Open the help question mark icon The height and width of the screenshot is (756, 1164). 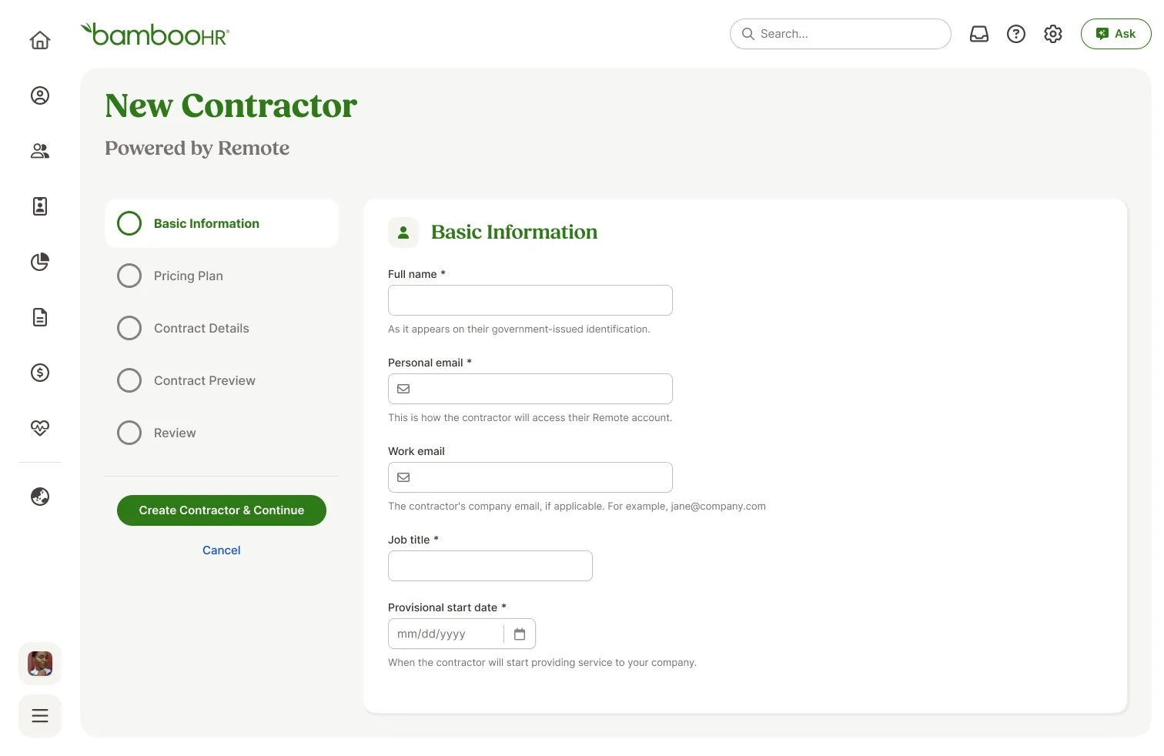pyautogui.click(x=1016, y=34)
